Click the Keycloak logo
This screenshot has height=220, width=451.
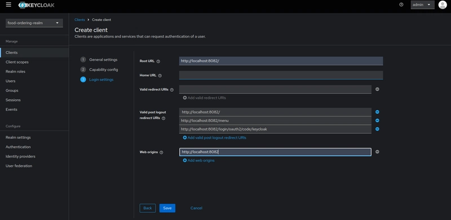pos(36,5)
